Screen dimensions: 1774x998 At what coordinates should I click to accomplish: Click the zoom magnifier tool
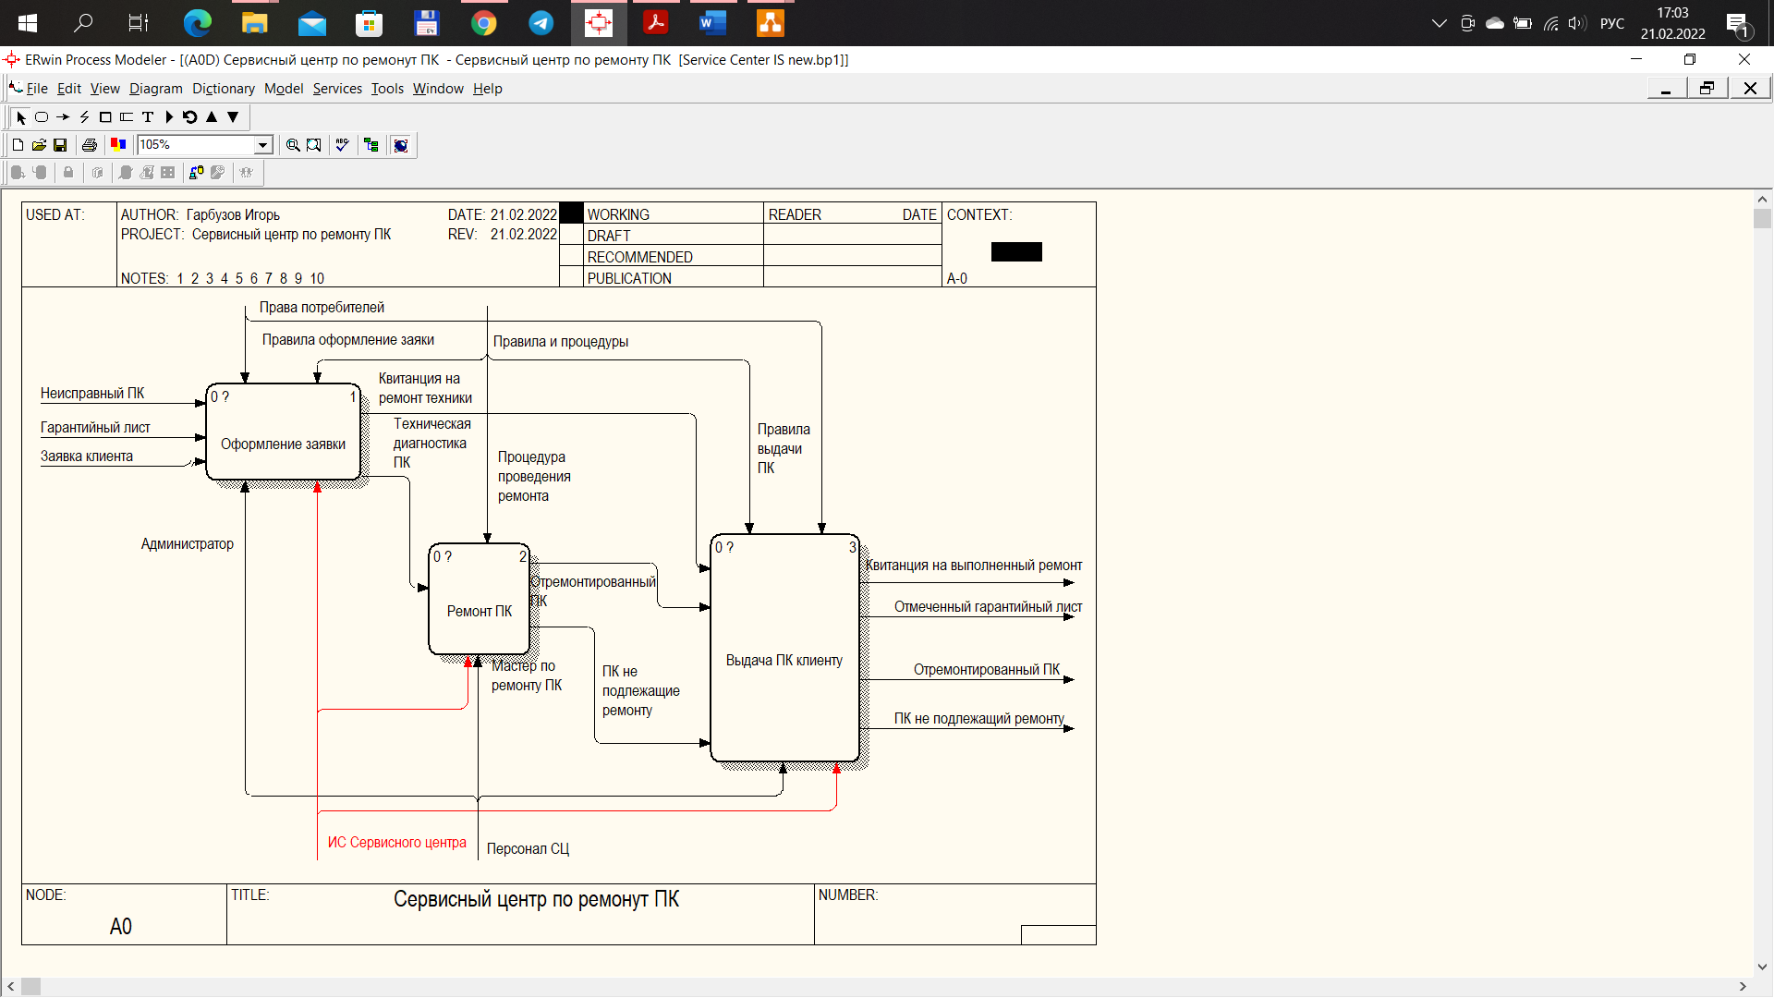293,145
